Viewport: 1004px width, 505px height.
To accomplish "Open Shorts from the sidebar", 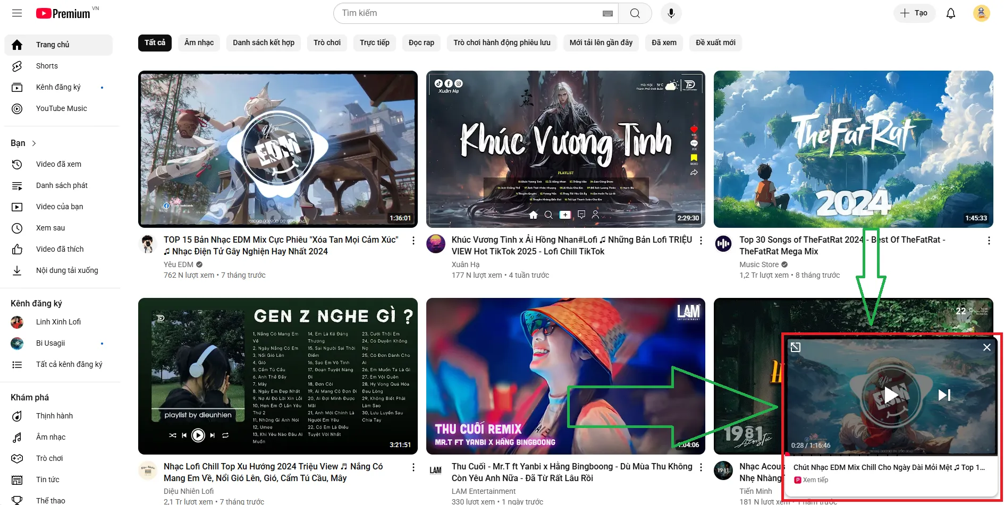I will pyautogui.click(x=47, y=66).
